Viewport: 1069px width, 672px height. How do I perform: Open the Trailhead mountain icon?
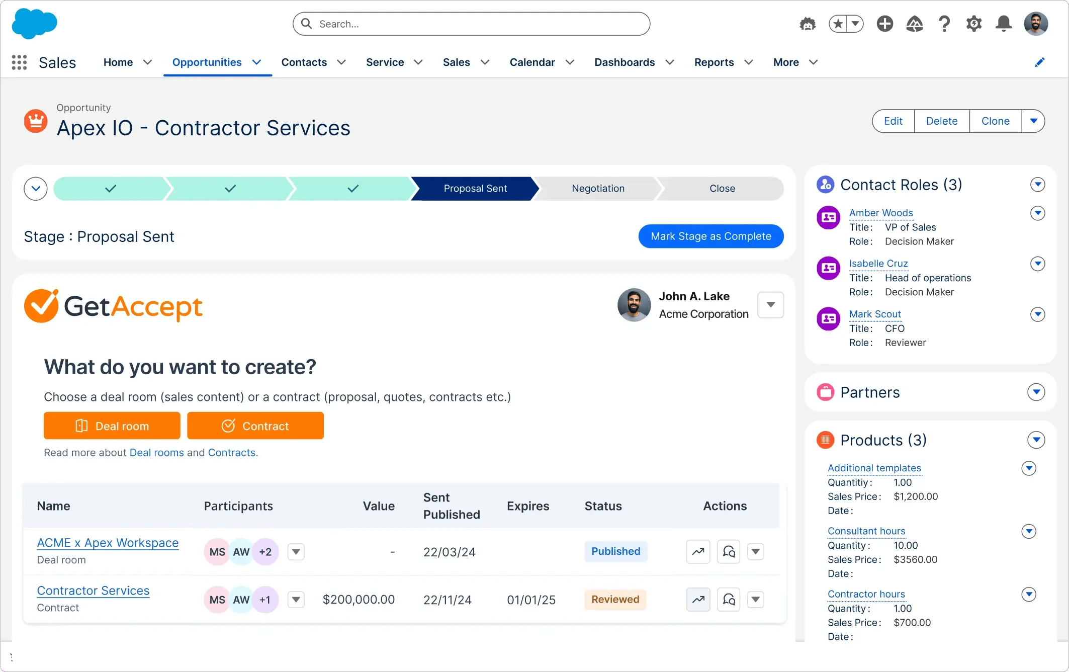(x=915, y=24)
